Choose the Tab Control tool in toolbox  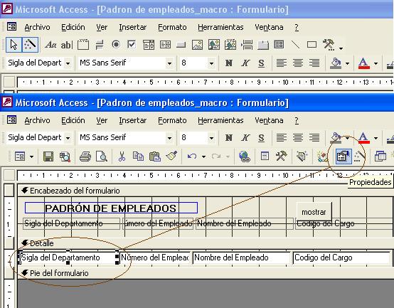(263, 45)
